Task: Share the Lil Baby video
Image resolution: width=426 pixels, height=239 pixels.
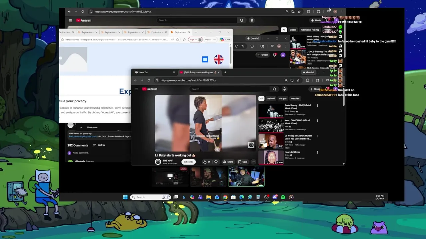Action: [x=228, y=162]
